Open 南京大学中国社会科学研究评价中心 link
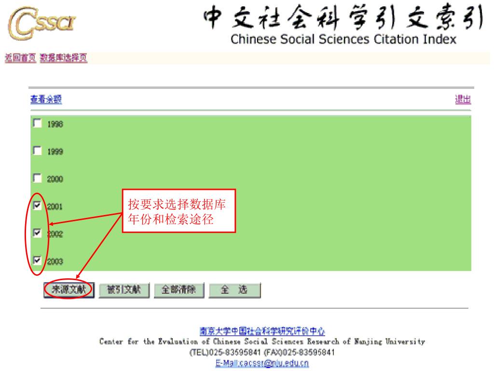Screen dimensions: 494x371 coord(262,331)
